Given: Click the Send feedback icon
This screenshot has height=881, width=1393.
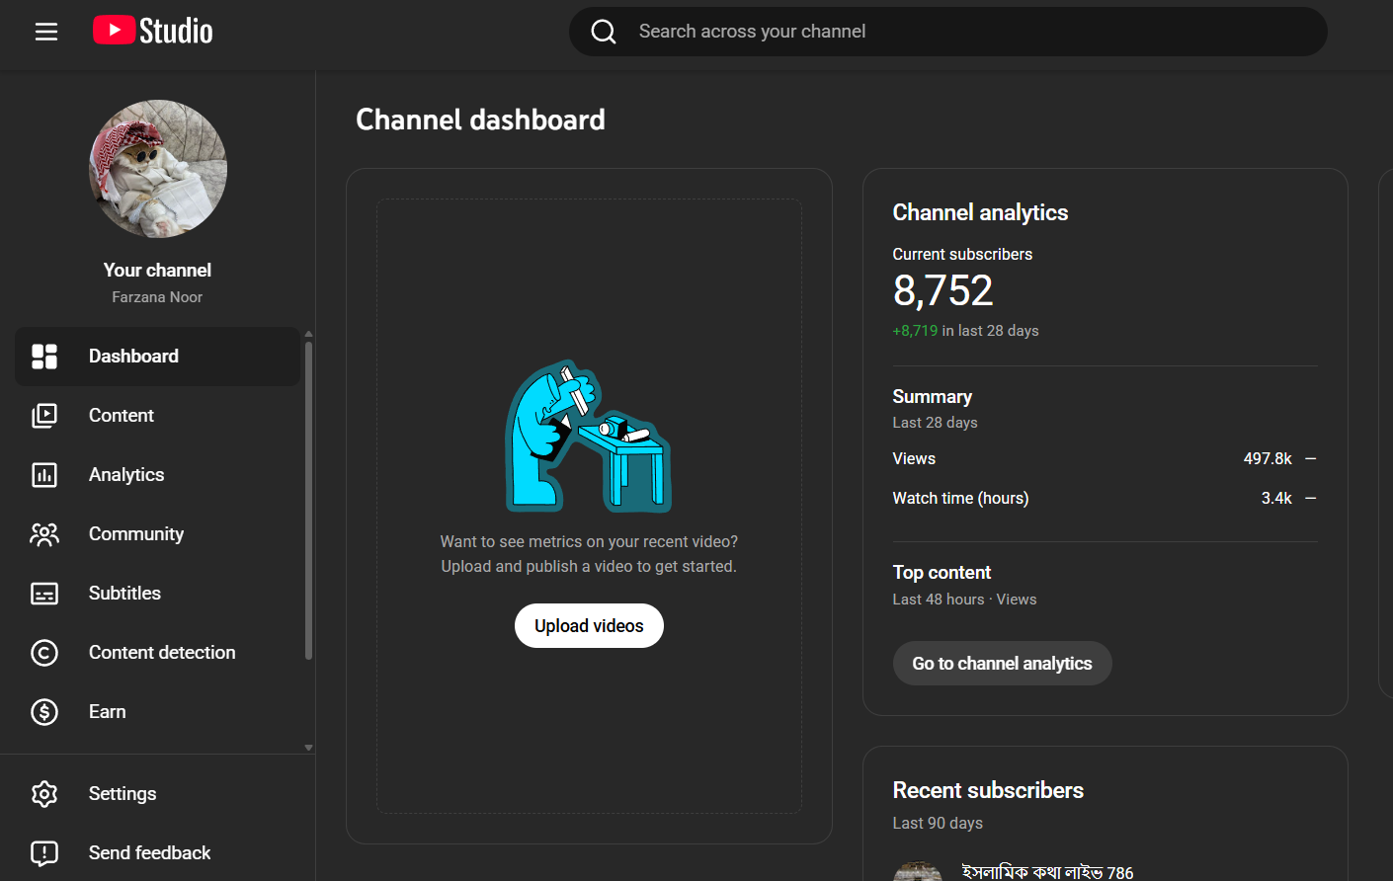Looking at the screenshot, I should pos(44,853).
